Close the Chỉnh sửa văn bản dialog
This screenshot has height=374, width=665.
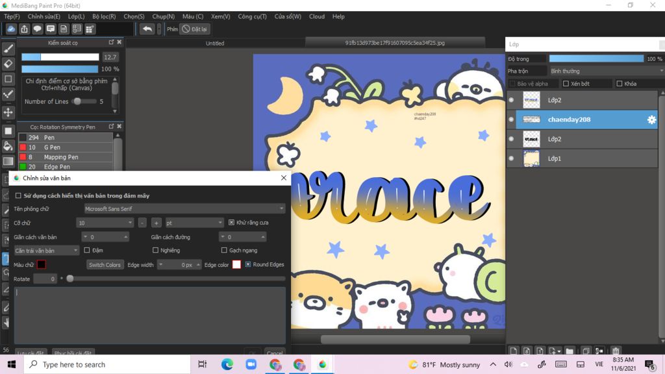284,178
